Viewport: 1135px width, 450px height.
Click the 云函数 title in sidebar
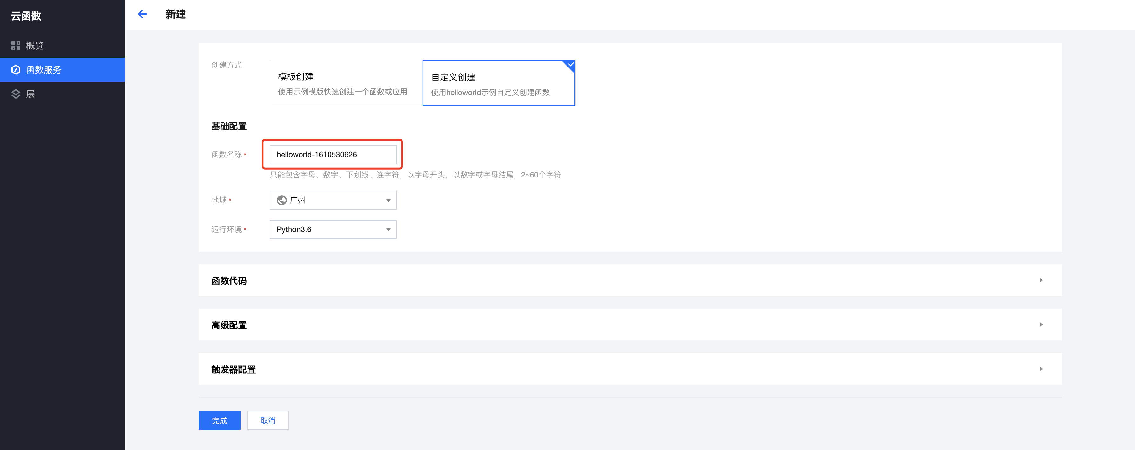[26, 16]
